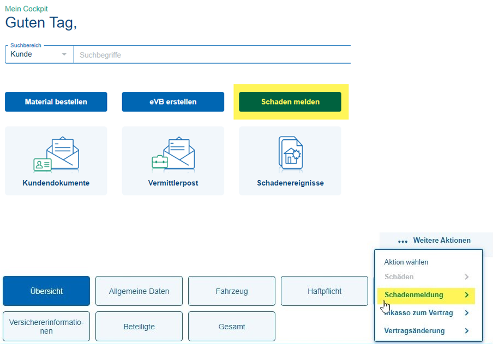Expand the Suchbereich Kunde dropdown
Image resolution: width=493 pixels, height=344 pixels.
[64, 54]
